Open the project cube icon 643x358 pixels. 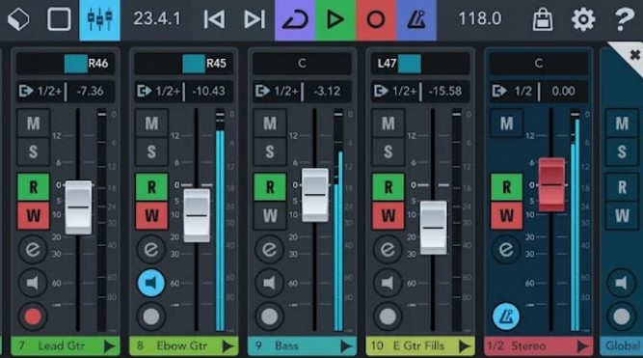(x=18, y=19)
